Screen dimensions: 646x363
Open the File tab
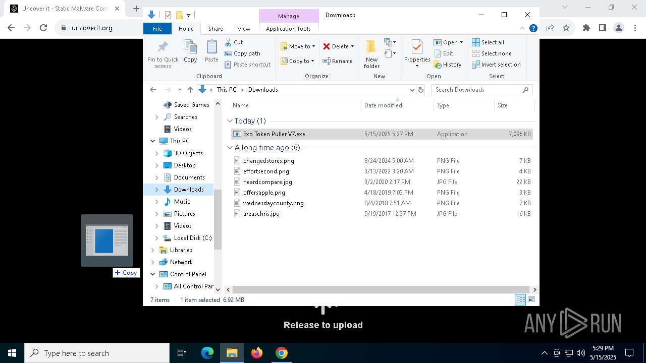point(157,29)
